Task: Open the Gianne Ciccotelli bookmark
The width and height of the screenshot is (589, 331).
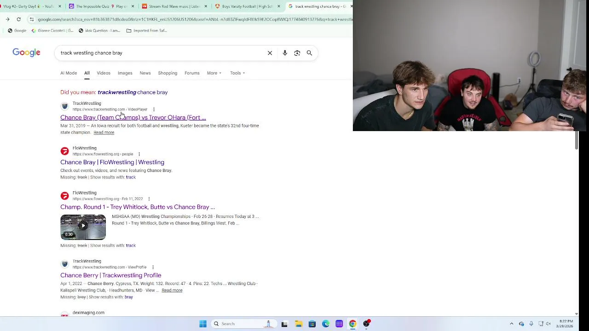Action: (52, 31)
